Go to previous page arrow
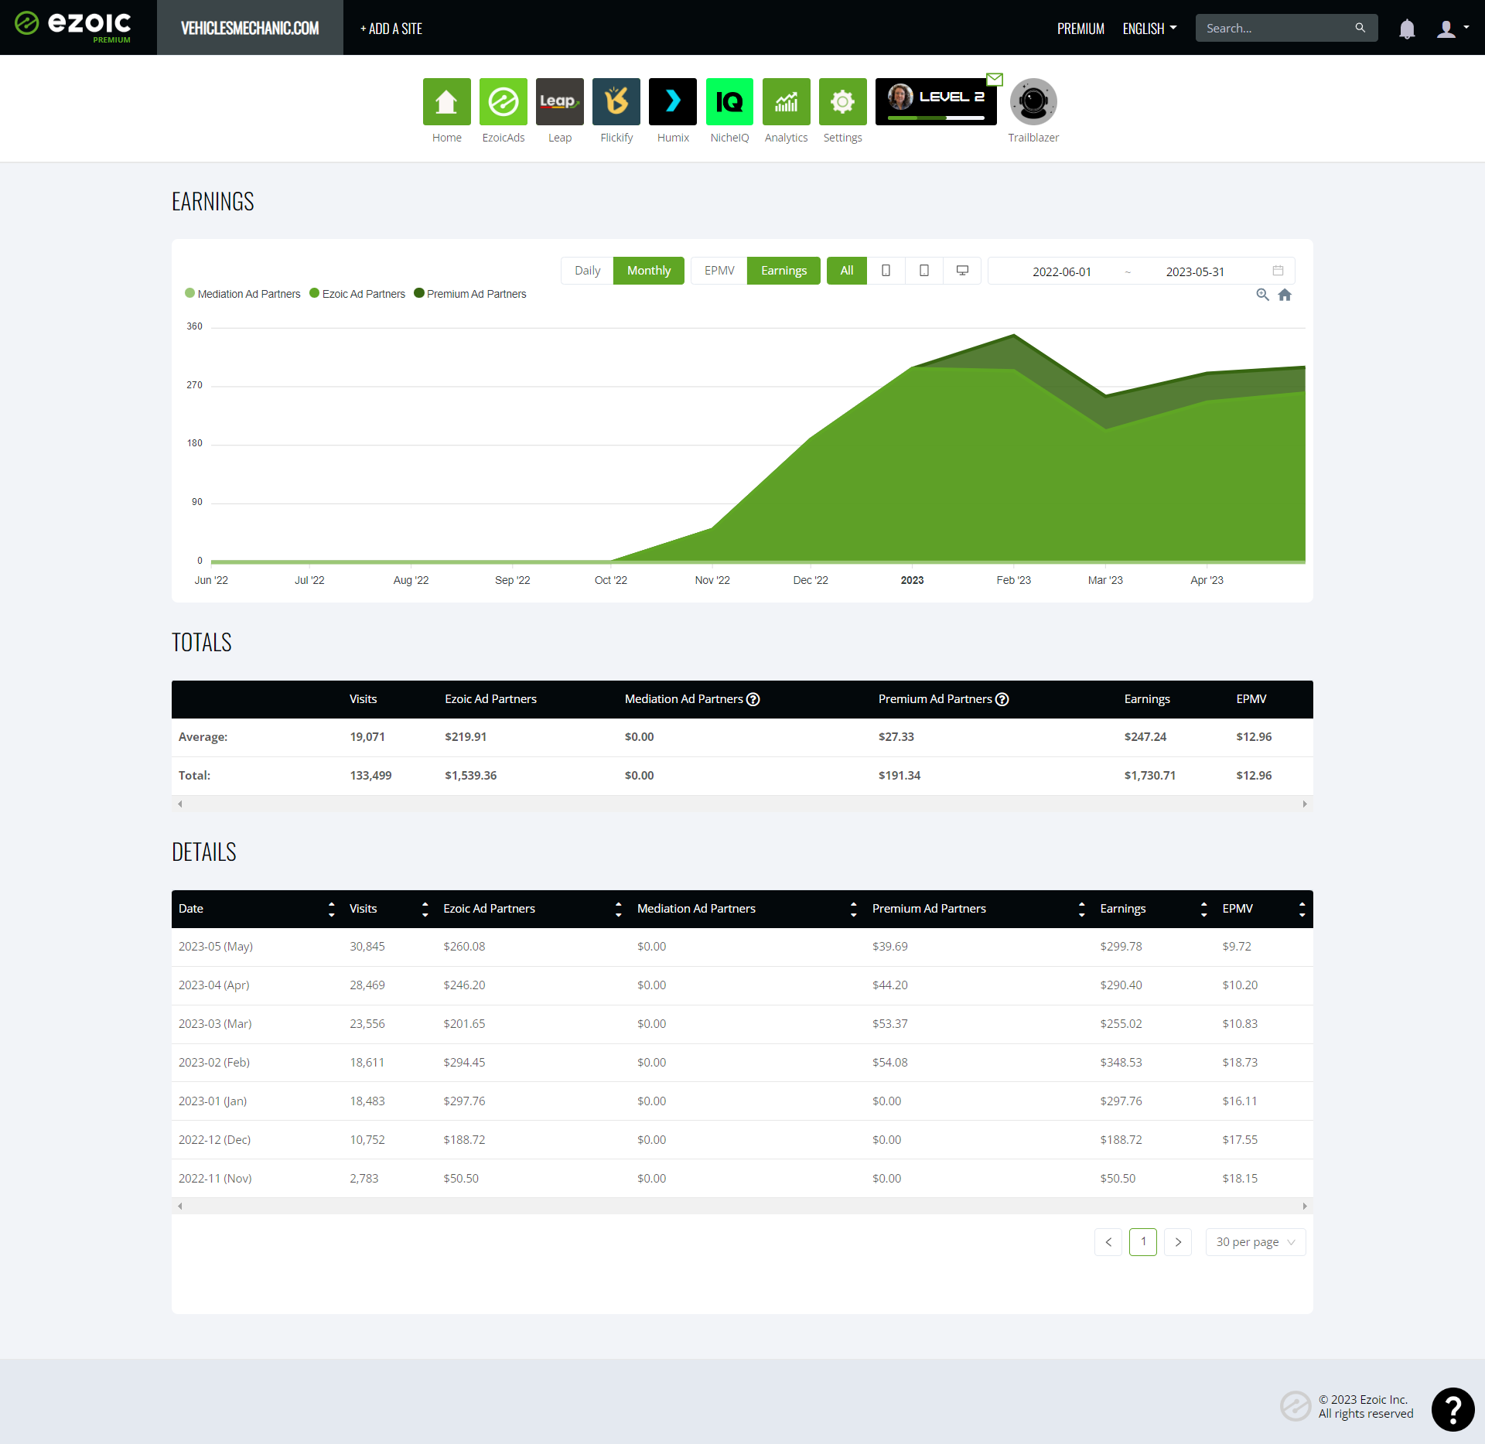 point(1108,1242)
